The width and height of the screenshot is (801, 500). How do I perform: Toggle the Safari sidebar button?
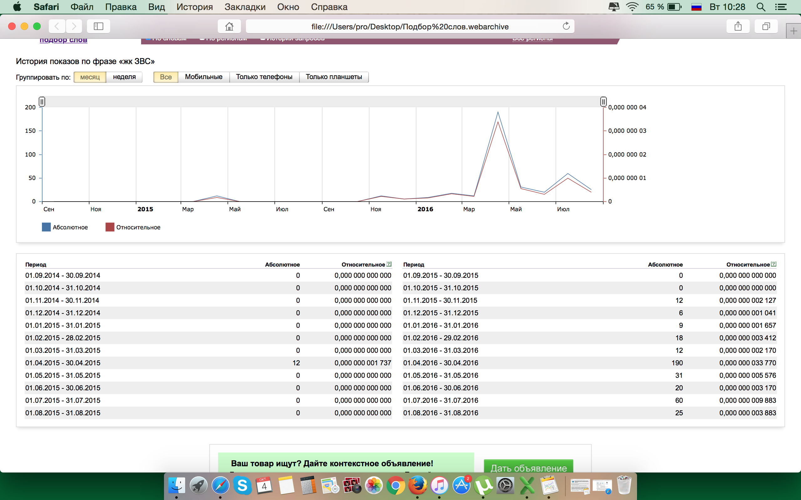(x=98, y=26)
